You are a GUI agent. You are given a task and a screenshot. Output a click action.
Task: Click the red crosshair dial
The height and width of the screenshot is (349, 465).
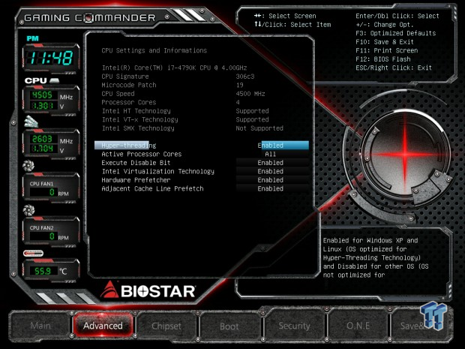[405, 154]
